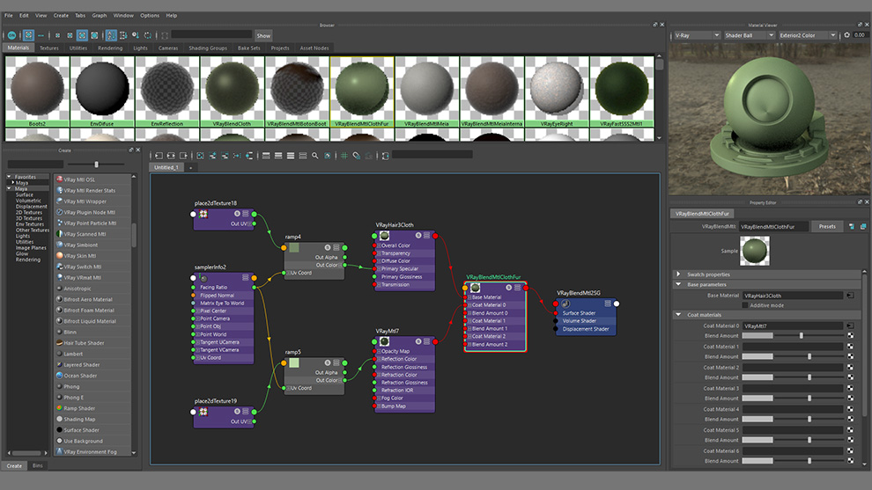The width and height of the screenshot is (872, 490).
Task: Open the Exterior2 Color environment dropdown
Action: click(x=809, y=35)
